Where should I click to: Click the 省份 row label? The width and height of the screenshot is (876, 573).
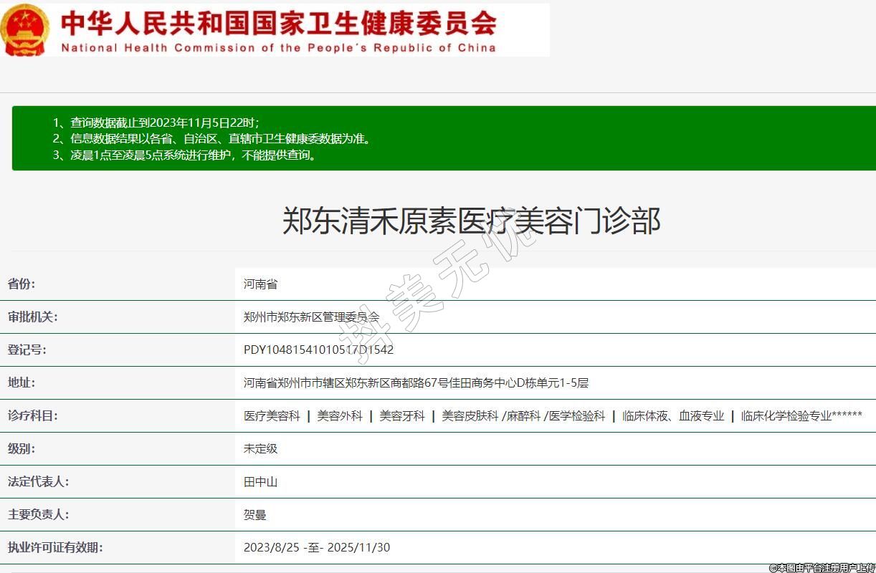click(x=22, y=284)
